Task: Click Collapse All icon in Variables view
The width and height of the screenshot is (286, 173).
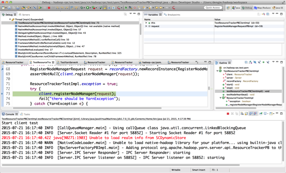Action: point(268,14)
